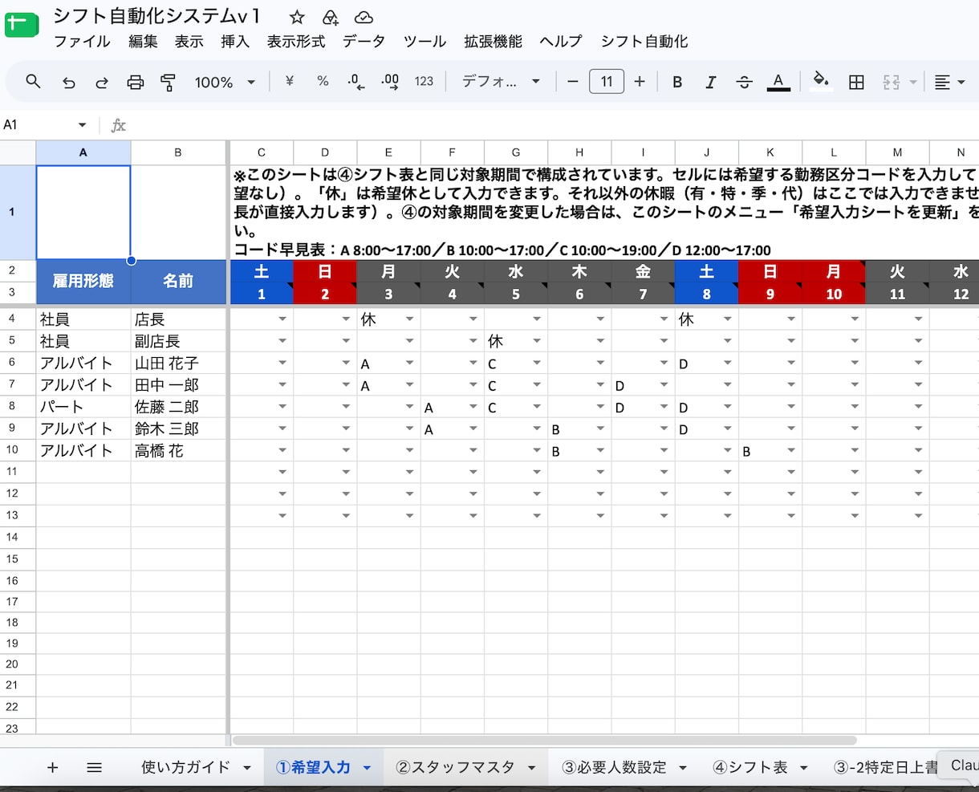Screen dimensions: 979x792
Task: Switch to the 使い方ガイド tab
Action: pos(185,767)
